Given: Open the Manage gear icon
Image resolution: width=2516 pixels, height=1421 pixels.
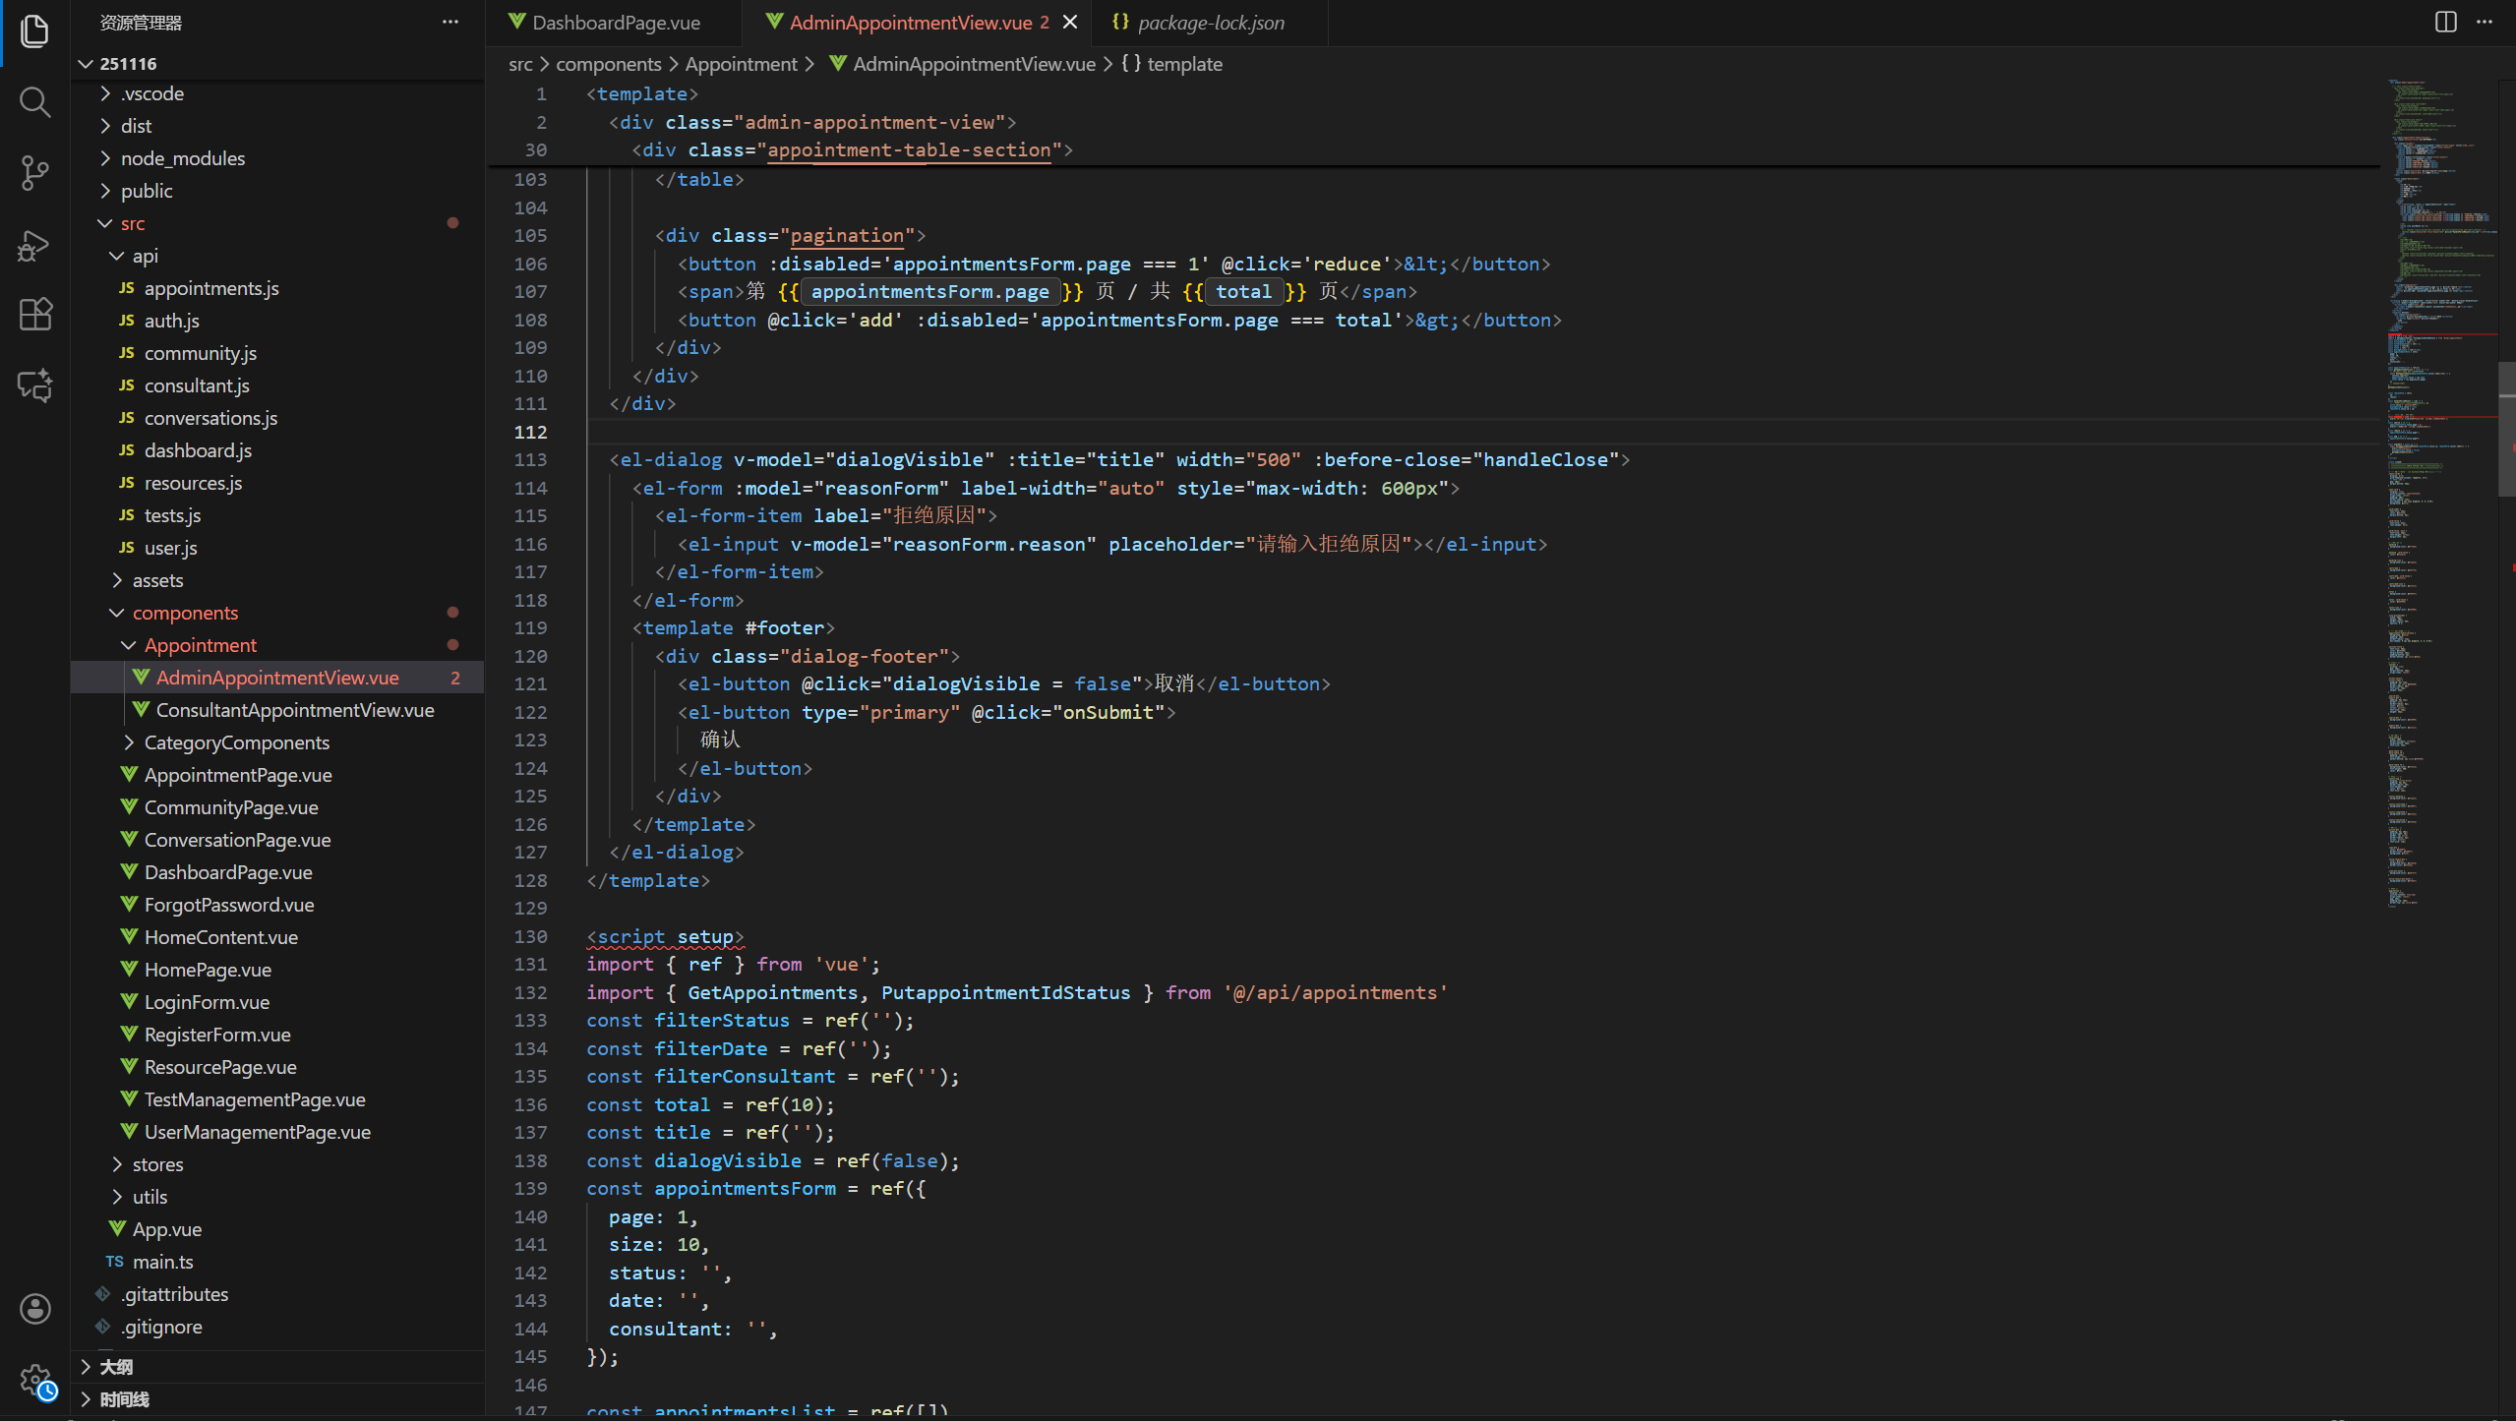Looking at the screenshot, I should [34, 1379].
